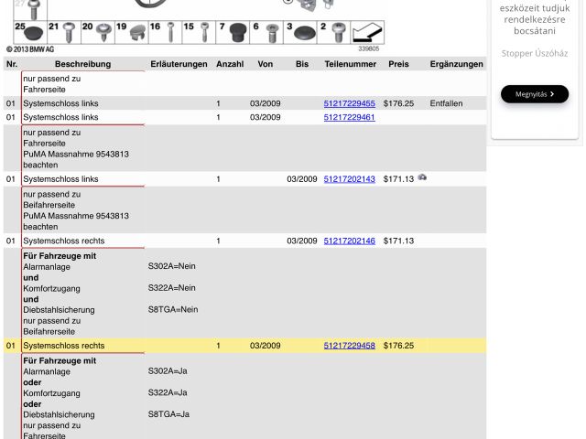
Task: Open the 51217202146 part number link
Action: [349, 241]
